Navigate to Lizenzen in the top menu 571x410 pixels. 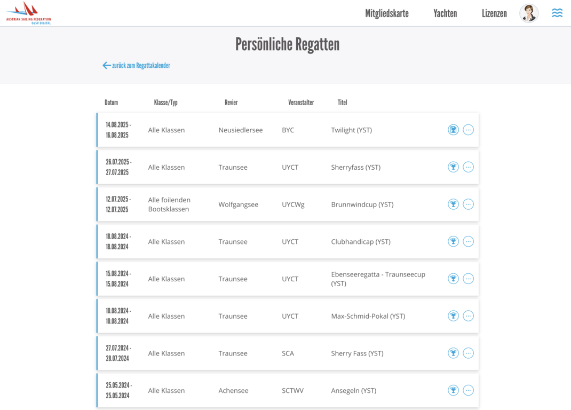494,14
